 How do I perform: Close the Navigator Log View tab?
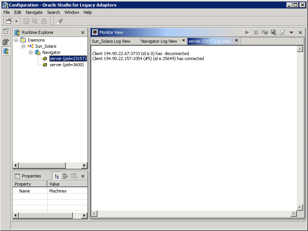click(184, 40)
